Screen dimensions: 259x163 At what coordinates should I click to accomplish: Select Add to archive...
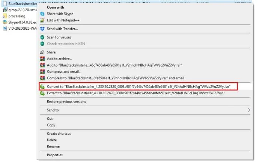click(59, 59)
